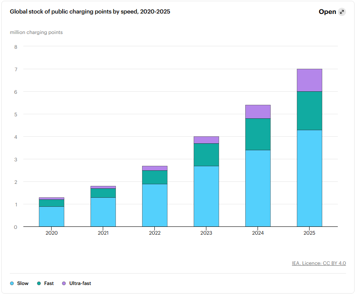
Task: Click the Fast segment of the 2020 bar
Action: point(52,203)
